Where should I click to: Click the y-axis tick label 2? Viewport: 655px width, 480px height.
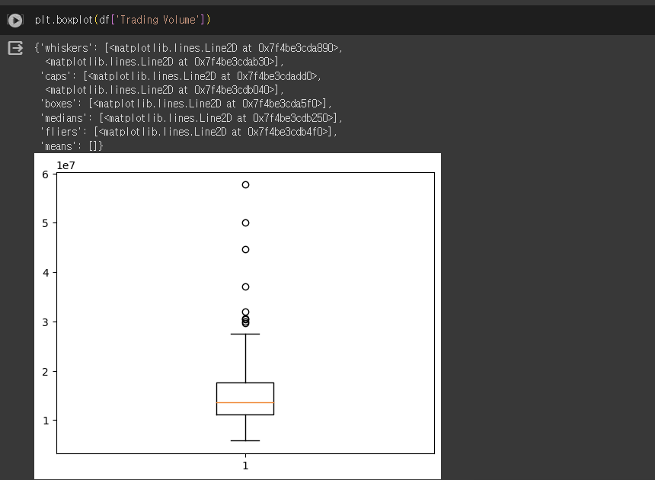tap(45, 371)
